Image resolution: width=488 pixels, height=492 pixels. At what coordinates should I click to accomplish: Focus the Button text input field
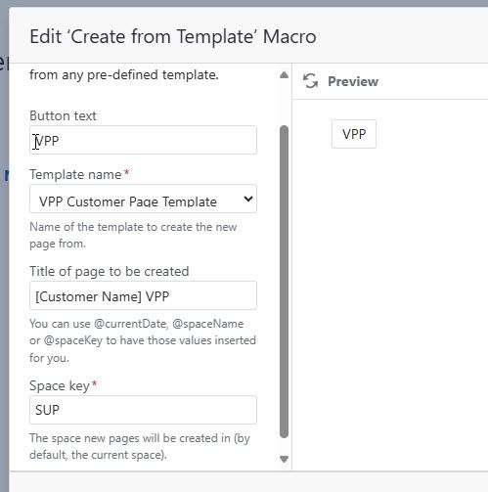click(x=143, y=140)
